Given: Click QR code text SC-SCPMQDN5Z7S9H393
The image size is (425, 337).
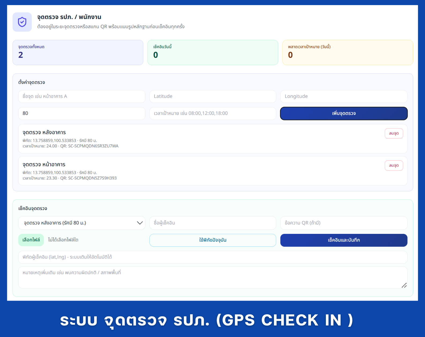Looking at the screenshot, I should [92, 178].
